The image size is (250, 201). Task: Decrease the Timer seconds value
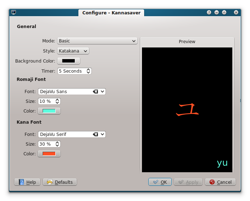88,73
